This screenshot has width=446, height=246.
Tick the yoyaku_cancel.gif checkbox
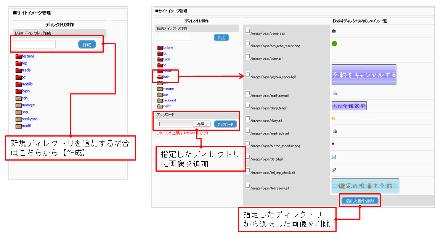[x=248, y=74]
